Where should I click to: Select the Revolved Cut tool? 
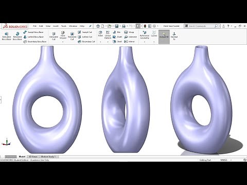pos(72,36)
